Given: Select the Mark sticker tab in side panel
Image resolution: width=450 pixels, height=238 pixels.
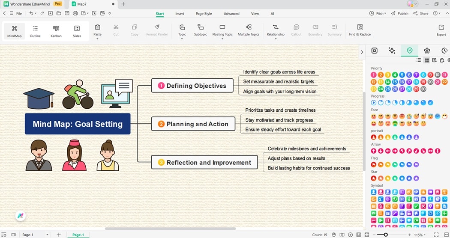Looking at the screenshot, I should point(410,51).
